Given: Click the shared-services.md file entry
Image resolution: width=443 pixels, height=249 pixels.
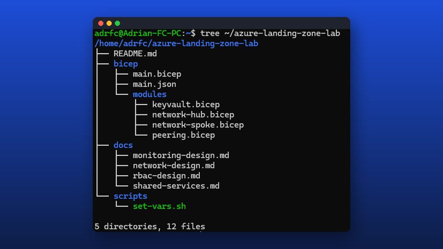Looking at the screenshot, I should [x=176, y=186].
